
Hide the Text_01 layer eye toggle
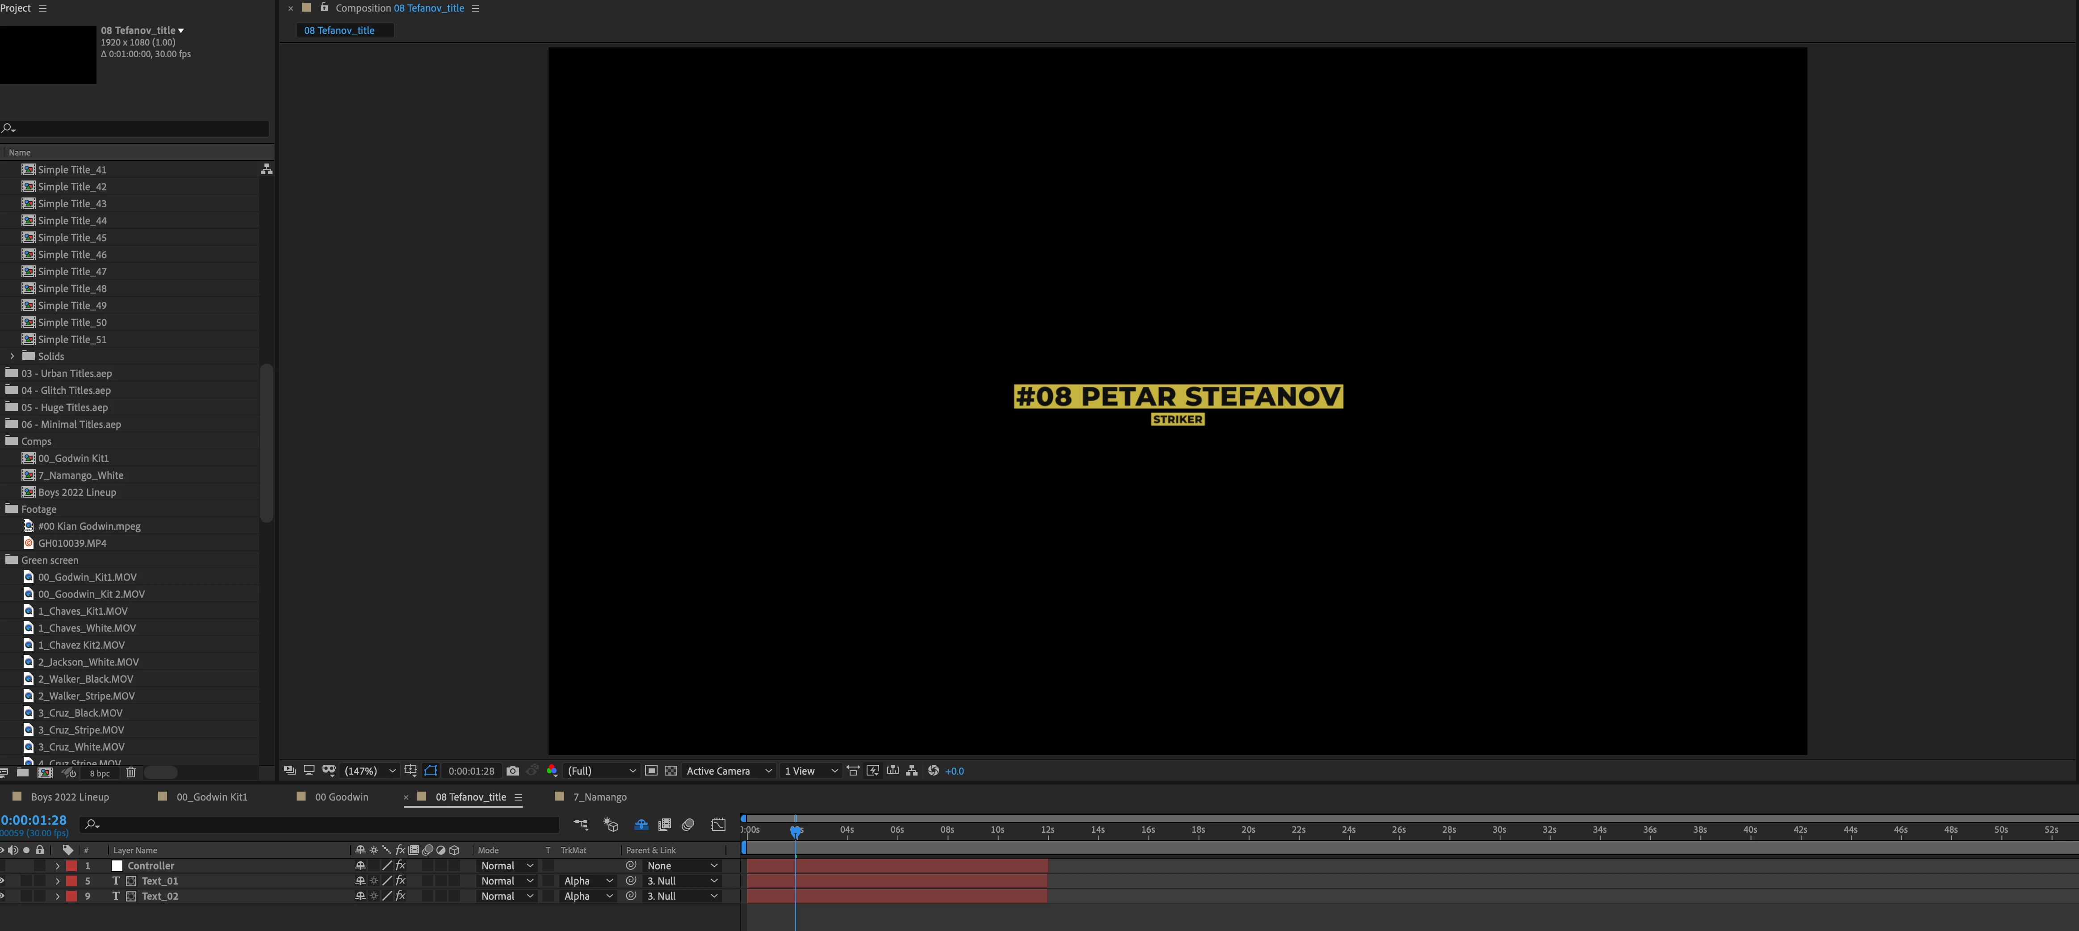point(2,881)
